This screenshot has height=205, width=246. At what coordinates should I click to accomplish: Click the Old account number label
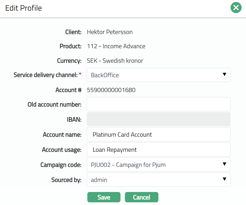pos(54,104)
